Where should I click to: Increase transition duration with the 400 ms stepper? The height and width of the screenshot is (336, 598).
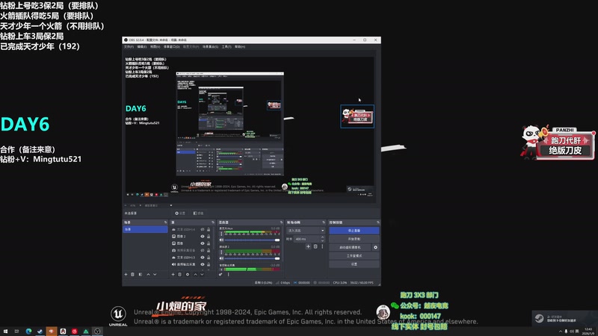coord(323,237)
